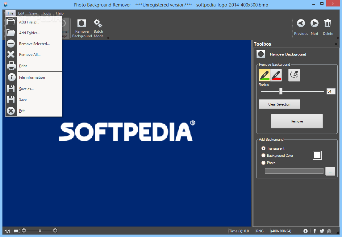Viewport: 342px width, 237px height.
Task: Click the fit-to-window zoom icon
Action: (16, 231)
